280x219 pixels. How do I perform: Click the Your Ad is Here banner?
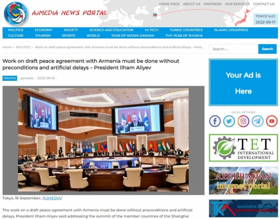(x=243, y=83)
